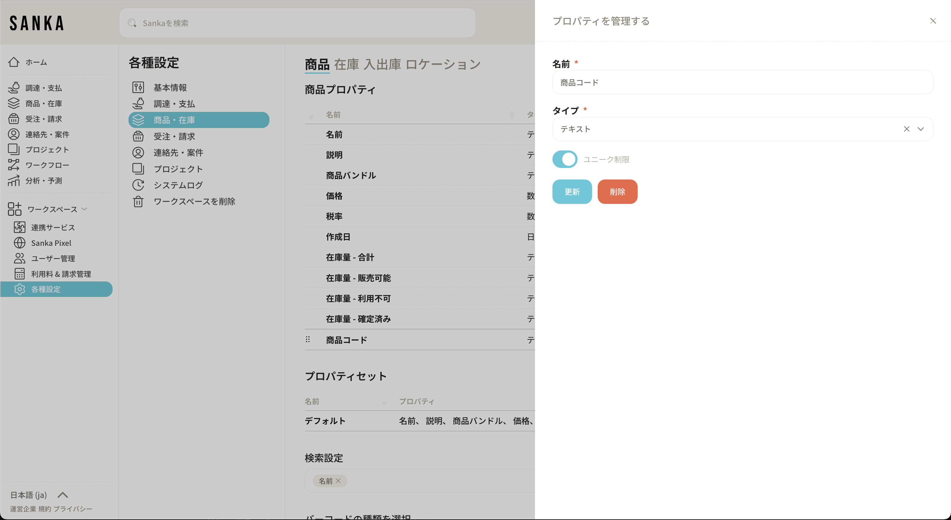The width and height of the screenshot is (951, 520).
Task: Click the ワークフロー icon in sidebar
Action: [14, 165]
